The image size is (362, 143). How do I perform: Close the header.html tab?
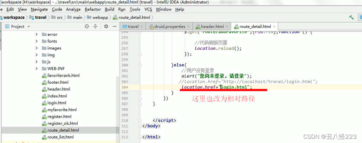[x=227, y=26]
